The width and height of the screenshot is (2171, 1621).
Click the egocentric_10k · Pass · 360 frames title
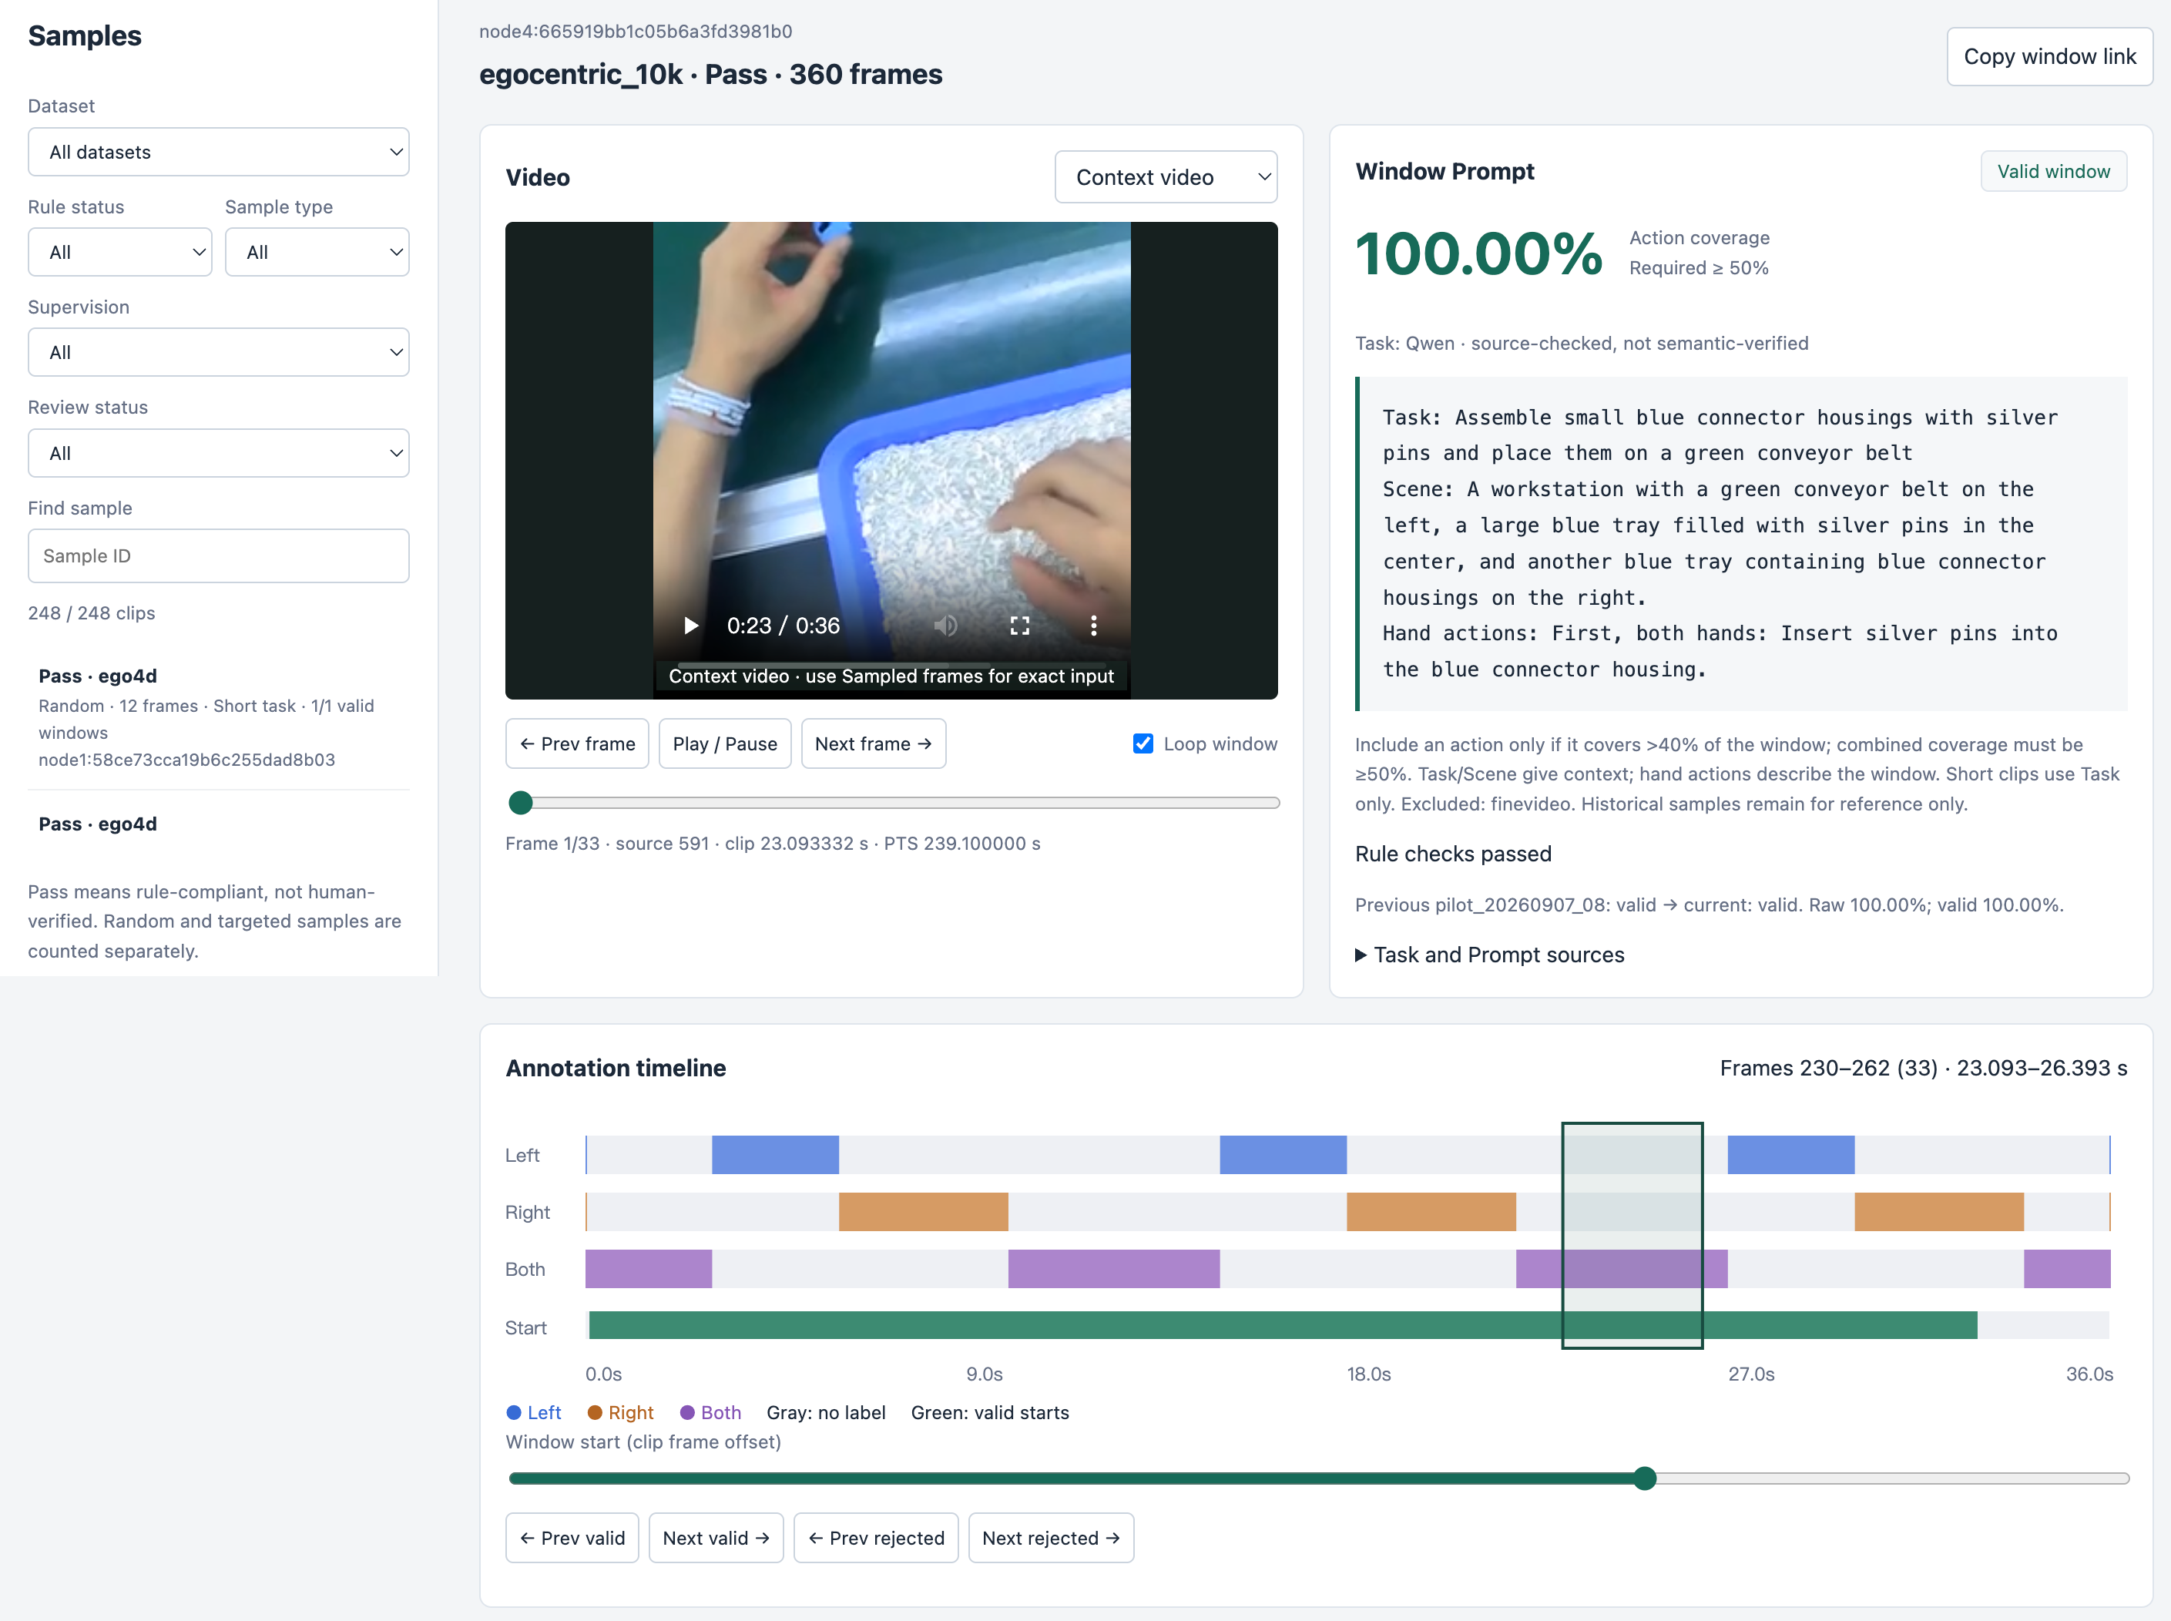coord(710,75)
